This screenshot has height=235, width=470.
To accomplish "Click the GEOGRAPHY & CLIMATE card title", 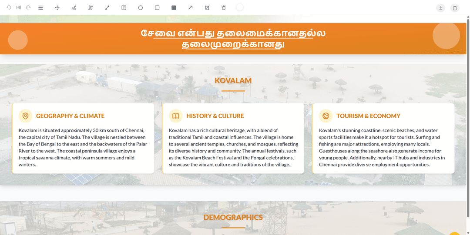I will tap(70, 116).
